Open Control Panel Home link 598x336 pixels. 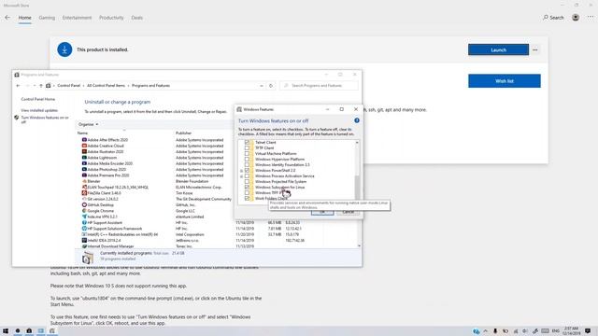38,99
